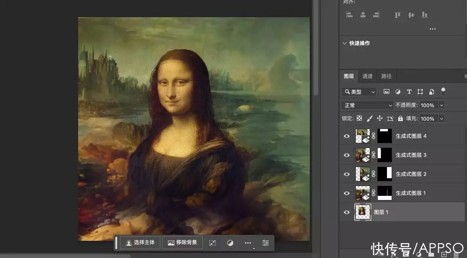
Task: Hide the 图层 1 layer
Action: pyautogui.click(x=347, y=213)
